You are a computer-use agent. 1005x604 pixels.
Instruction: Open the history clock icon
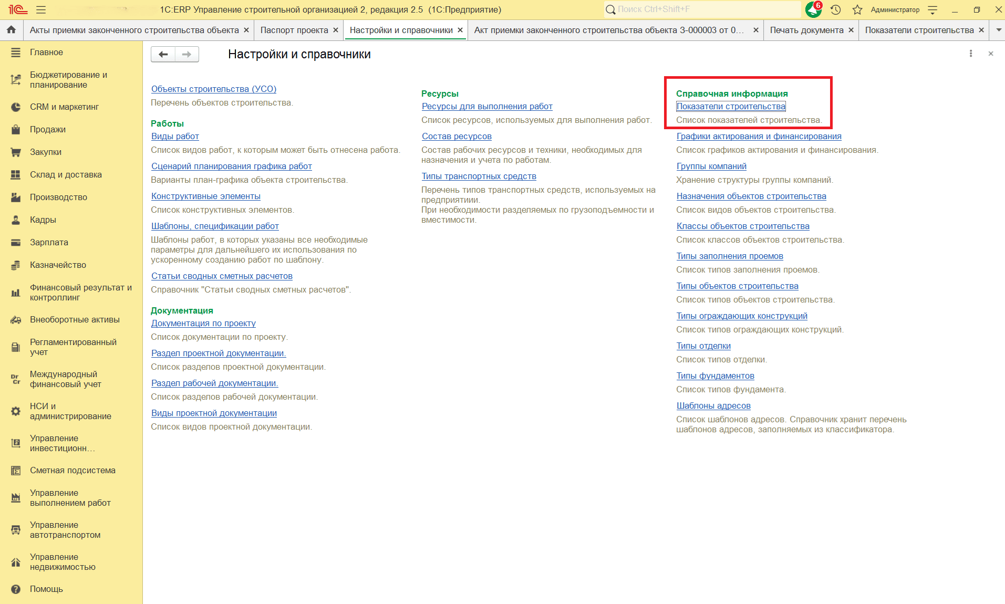(x=836, y=9)
